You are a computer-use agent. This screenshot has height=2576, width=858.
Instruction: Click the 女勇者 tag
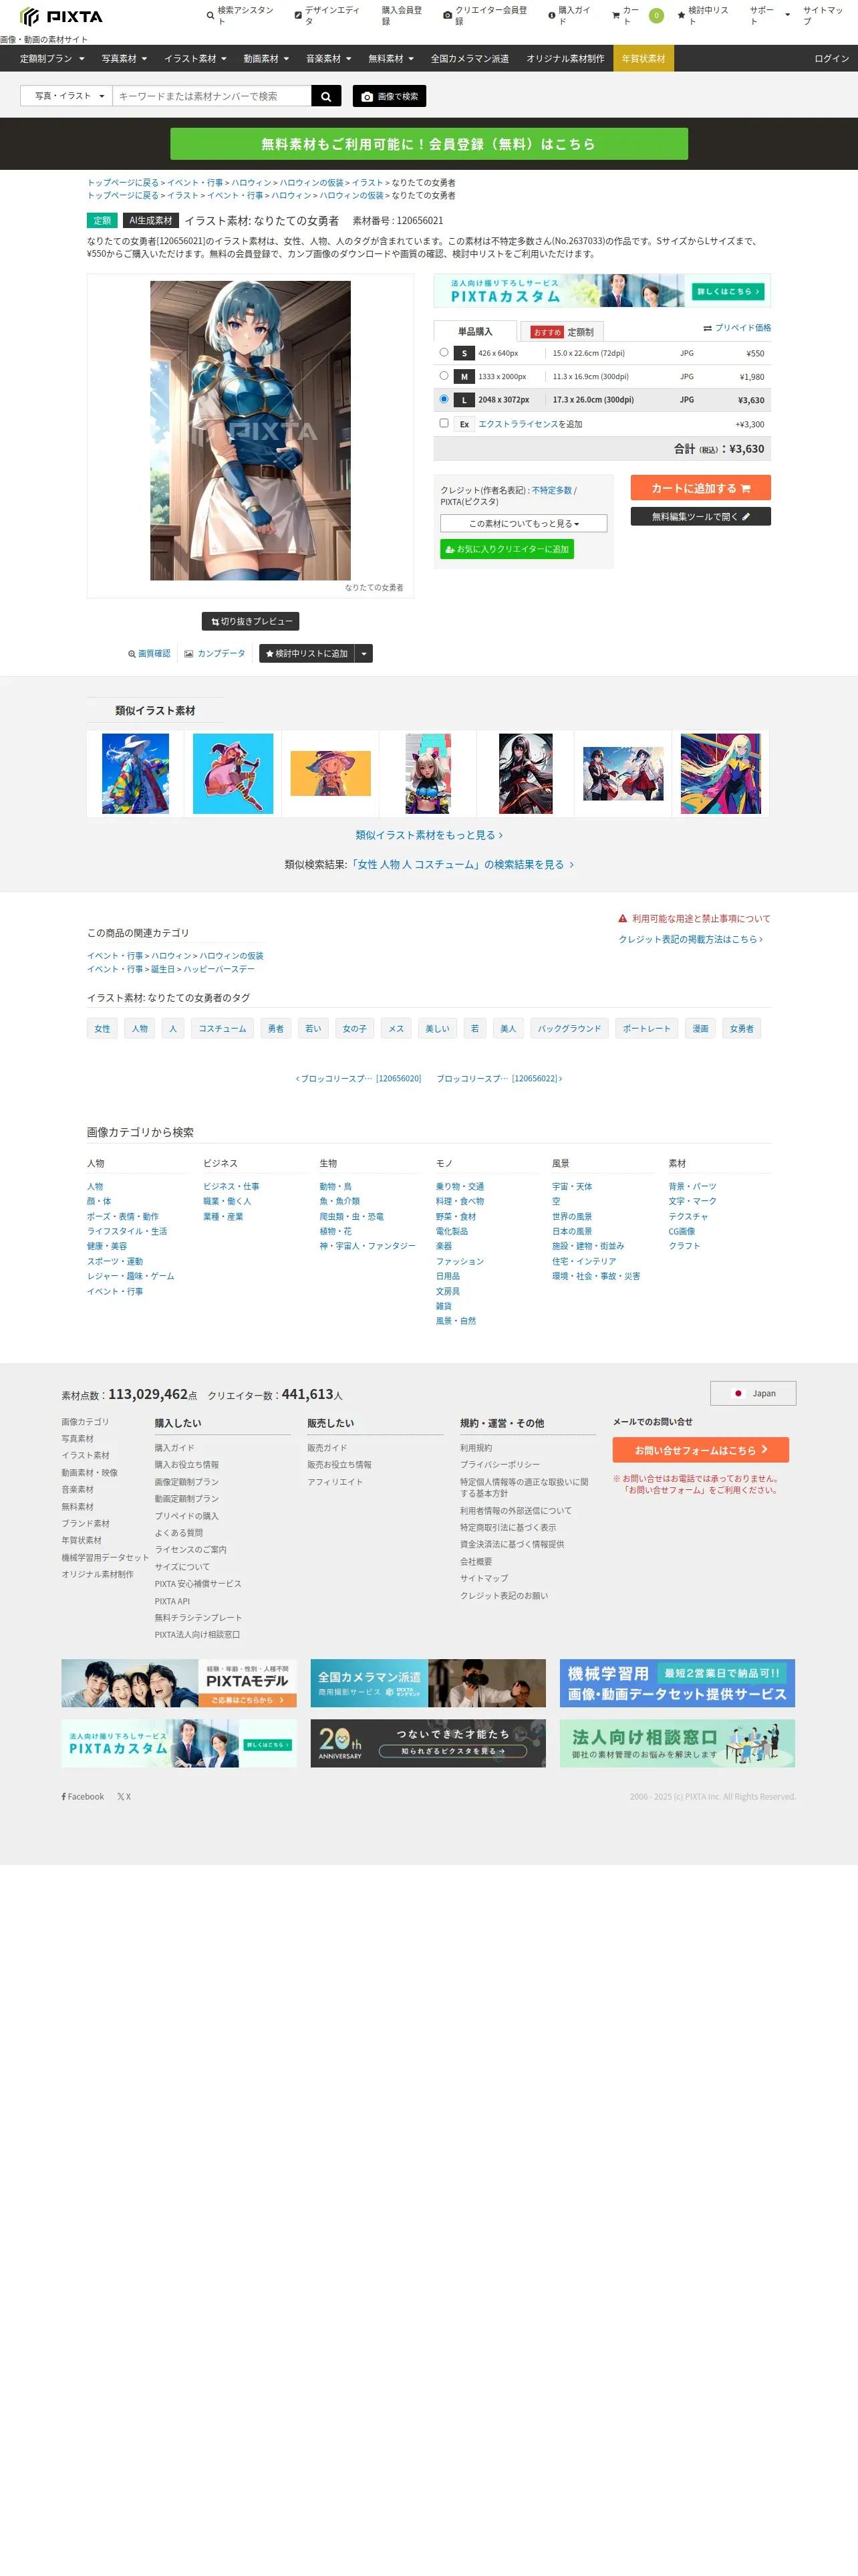click(741, 1028)
